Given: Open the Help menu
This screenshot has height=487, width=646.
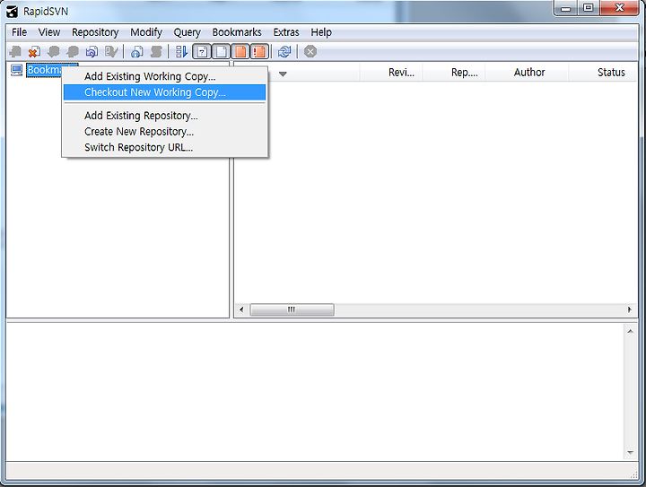Looking at the screenshot, I should click(x=321, y=32).
